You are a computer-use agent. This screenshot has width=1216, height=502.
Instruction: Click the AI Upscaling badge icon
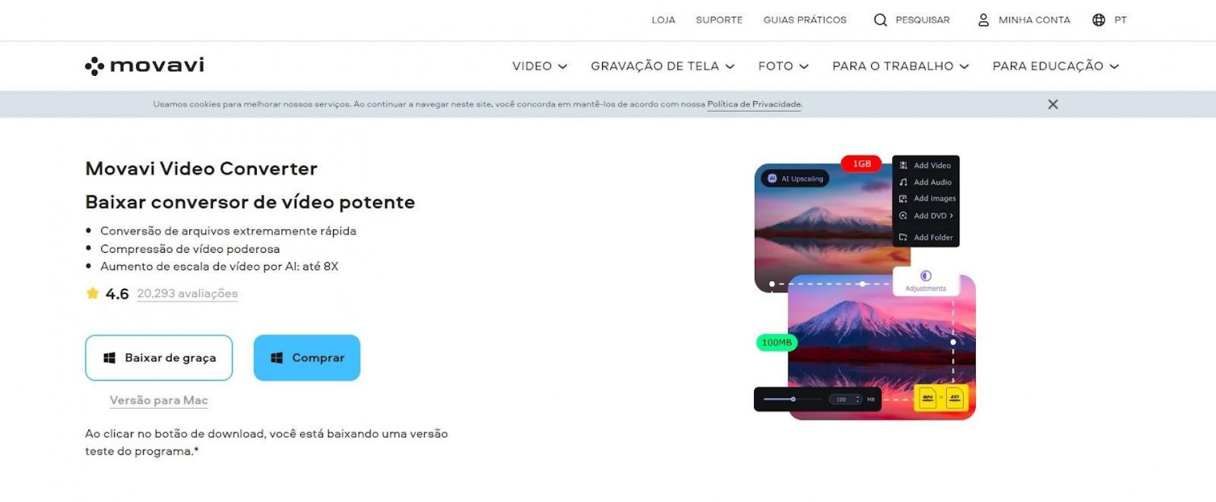point(772,178)
